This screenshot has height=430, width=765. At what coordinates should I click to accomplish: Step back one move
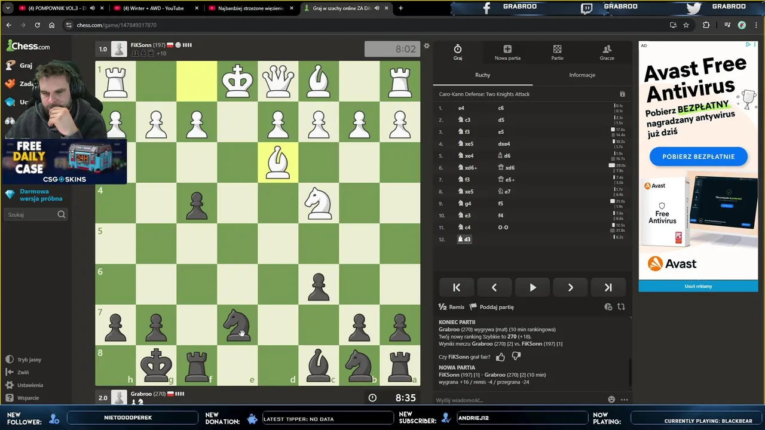coord(494,287)
